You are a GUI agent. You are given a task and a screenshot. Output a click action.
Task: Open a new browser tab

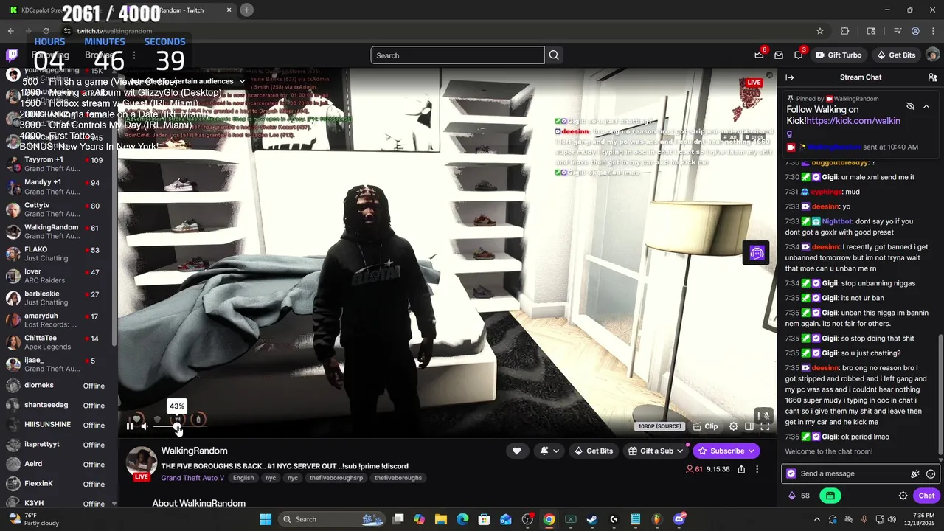click(246, 10)
